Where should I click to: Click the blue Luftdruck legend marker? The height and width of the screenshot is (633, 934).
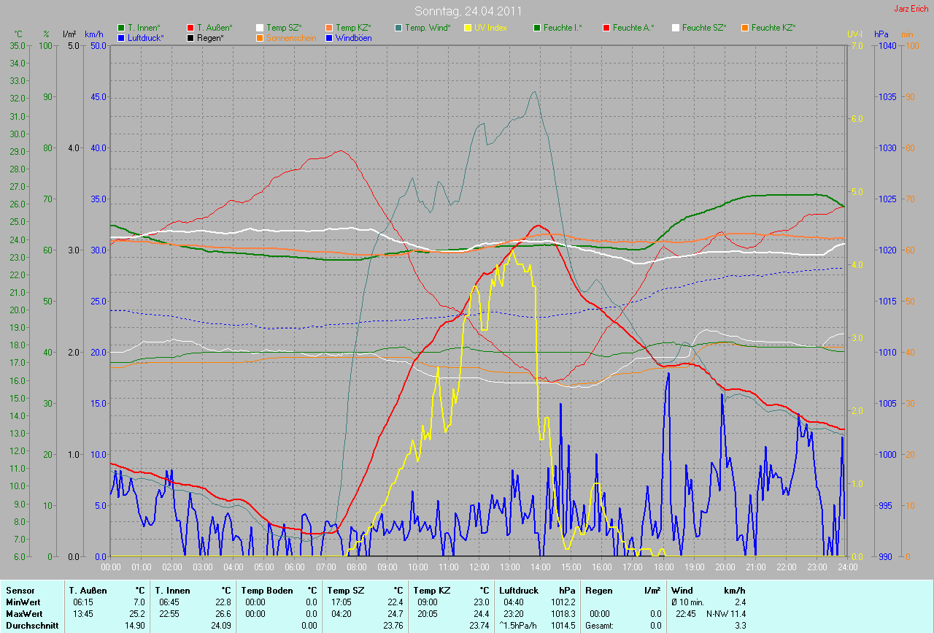pyautogui.click(x=121, y=37)
